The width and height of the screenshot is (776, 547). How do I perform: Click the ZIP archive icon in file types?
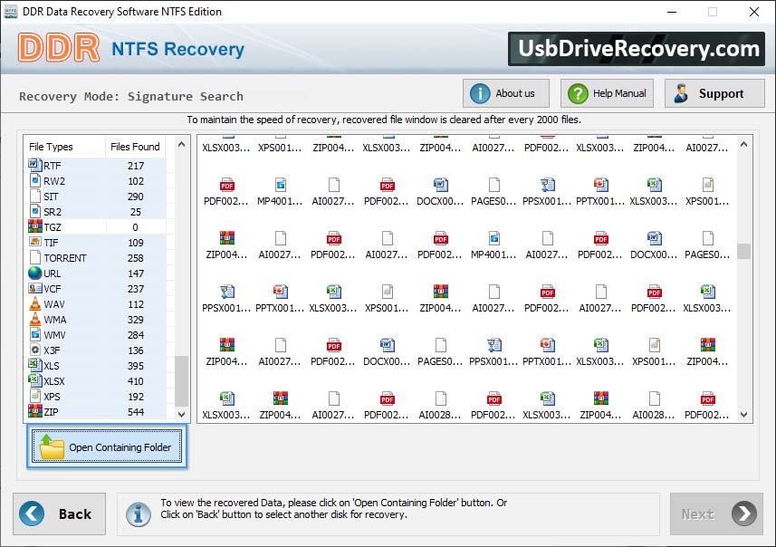point(35,411)
